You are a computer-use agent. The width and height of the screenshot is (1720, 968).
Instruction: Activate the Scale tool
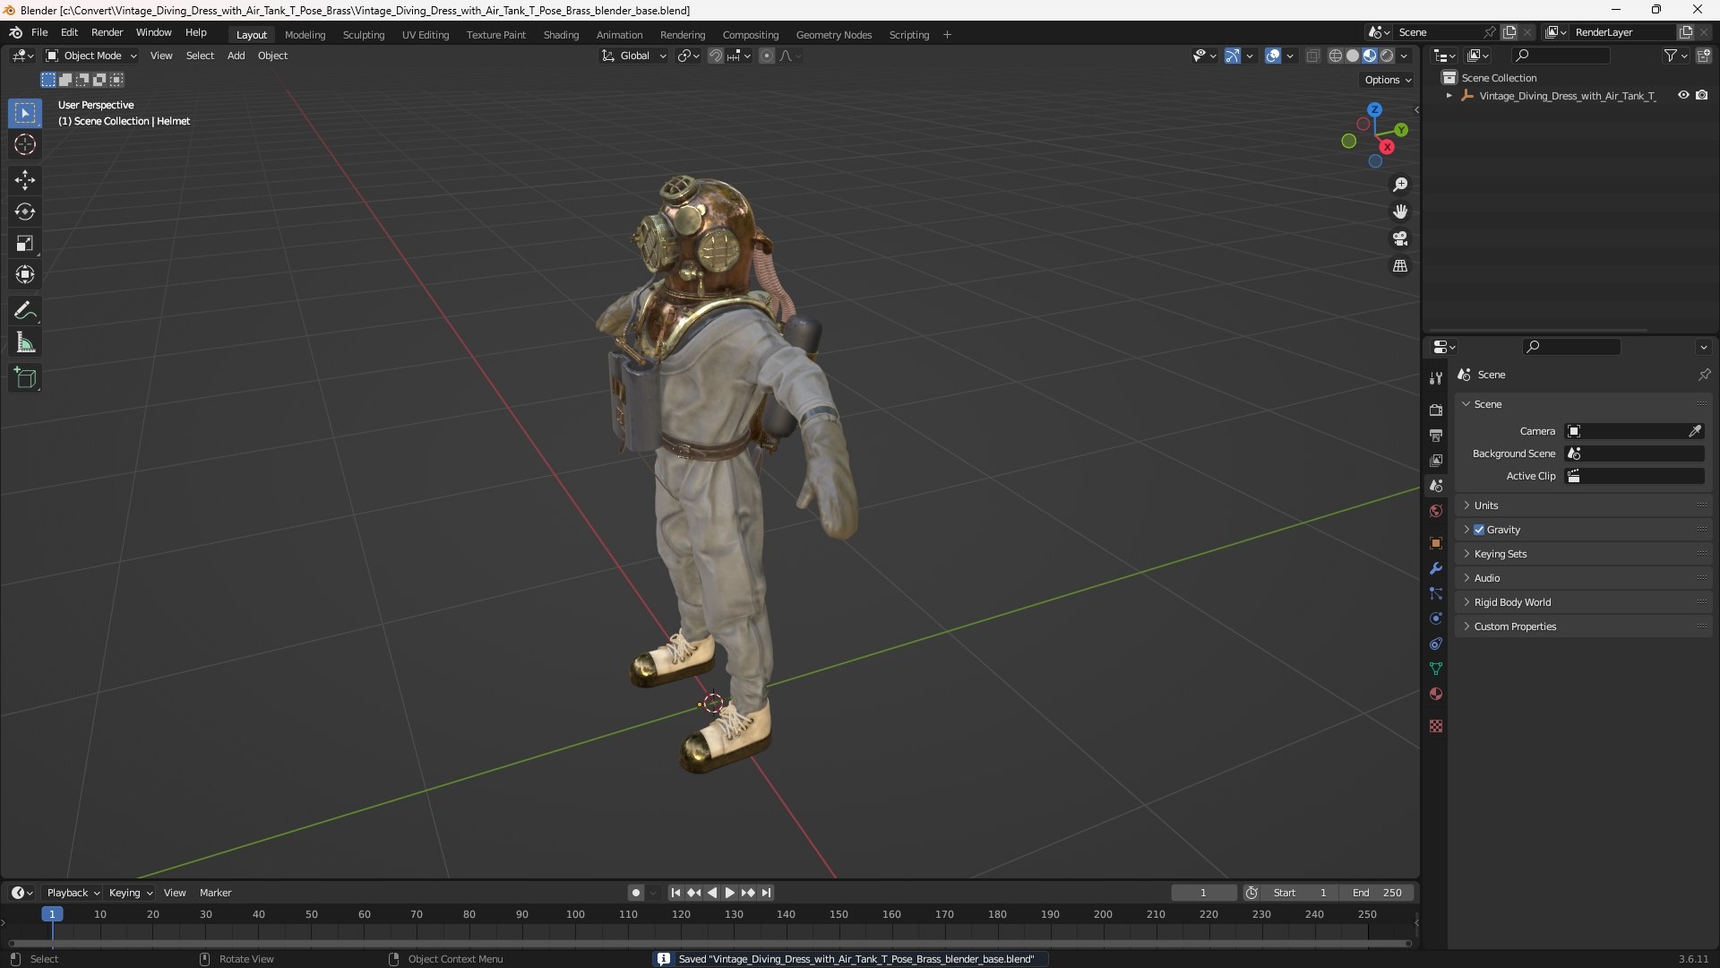[x=25, y=243]
